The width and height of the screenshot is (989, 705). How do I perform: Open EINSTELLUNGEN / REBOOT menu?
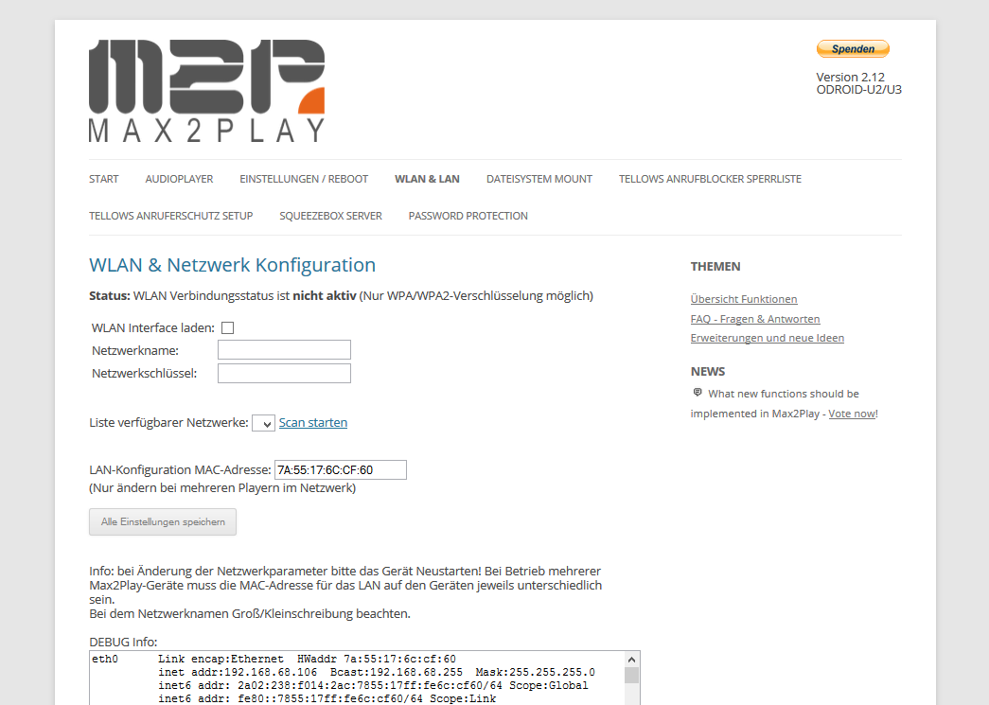click(304, 179)
